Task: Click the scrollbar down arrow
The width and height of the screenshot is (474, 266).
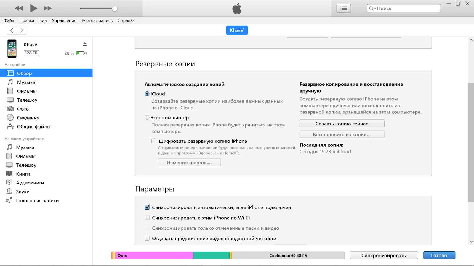Action: tap(471, 242)
